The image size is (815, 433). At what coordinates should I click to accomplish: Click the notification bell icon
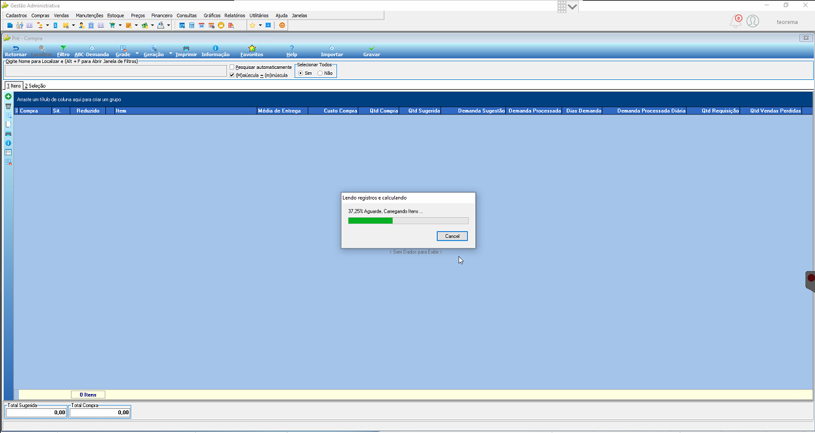(x=736, y=21)
